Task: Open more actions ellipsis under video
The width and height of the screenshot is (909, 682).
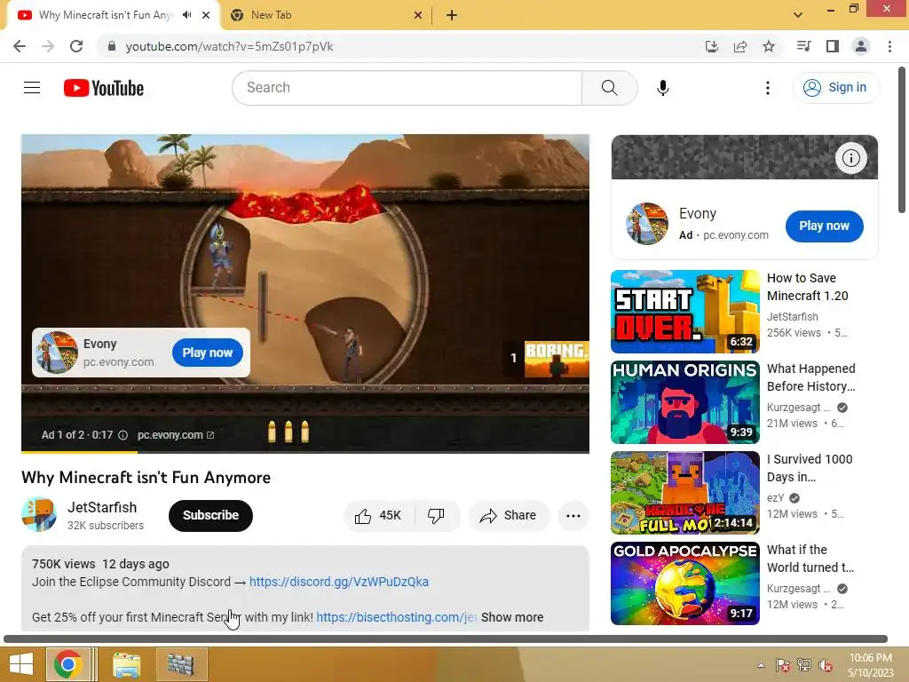Action: point(573,516)
